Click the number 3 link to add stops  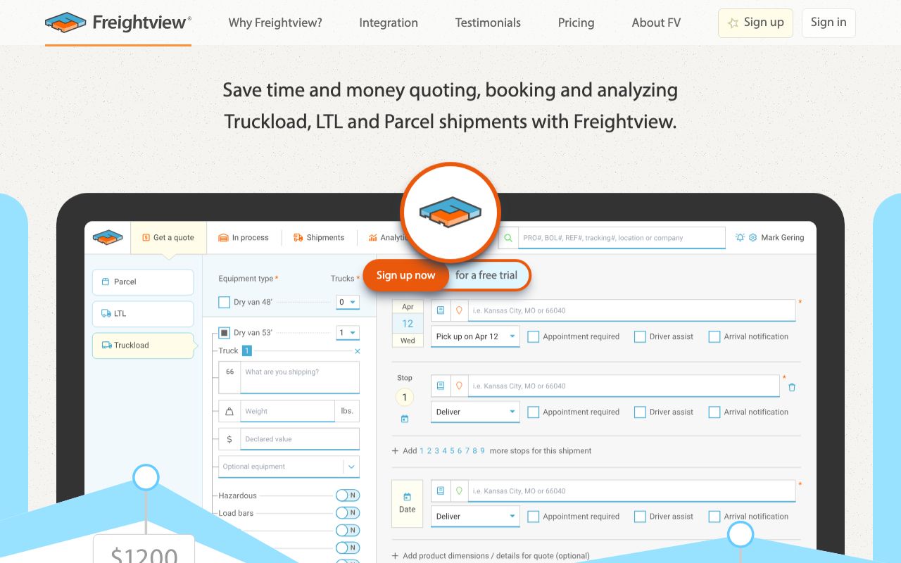(436, 450)
